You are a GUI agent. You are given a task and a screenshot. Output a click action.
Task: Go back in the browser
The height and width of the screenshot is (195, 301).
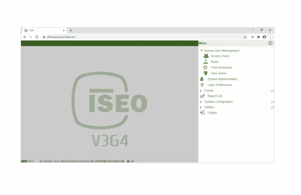25,37
